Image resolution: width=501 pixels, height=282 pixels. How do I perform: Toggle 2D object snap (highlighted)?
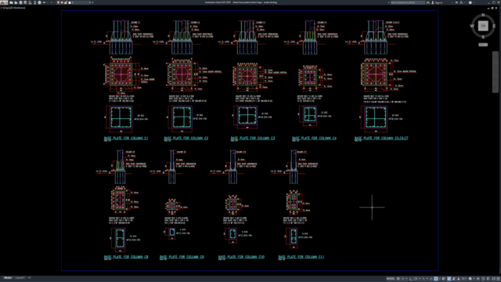click(436, 279)
